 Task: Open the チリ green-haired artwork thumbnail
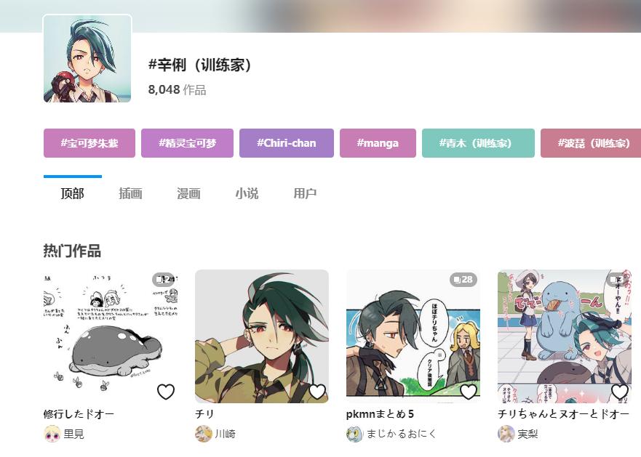point(262,336)
